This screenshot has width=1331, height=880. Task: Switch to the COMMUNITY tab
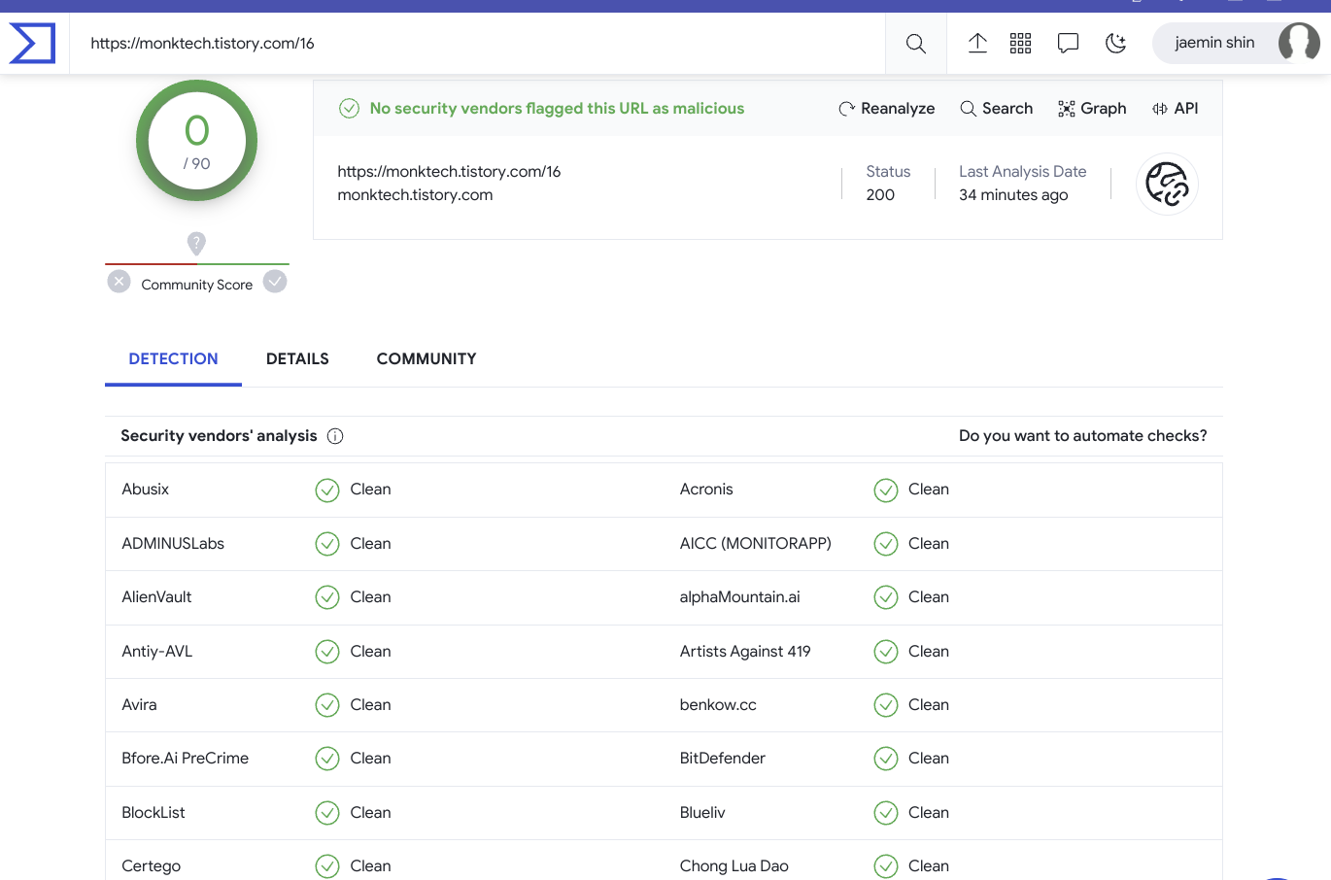click(x=427, y=359)
